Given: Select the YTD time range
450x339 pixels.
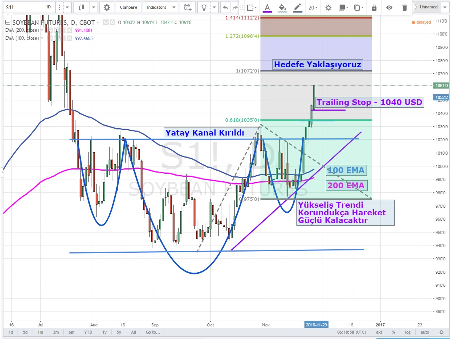Looking at the screenshot, I should [88, 332].
